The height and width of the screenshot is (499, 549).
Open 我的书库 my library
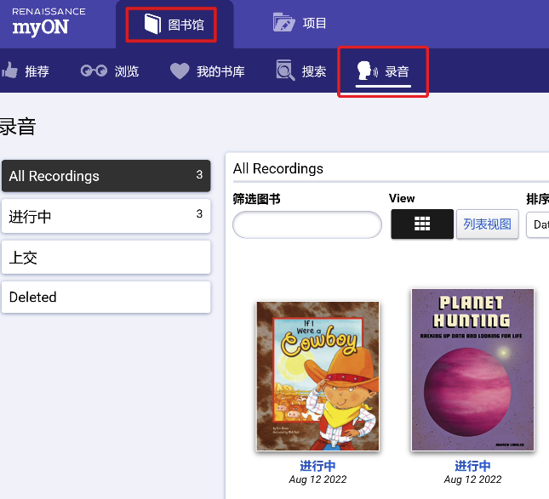(x=208, y=71)
